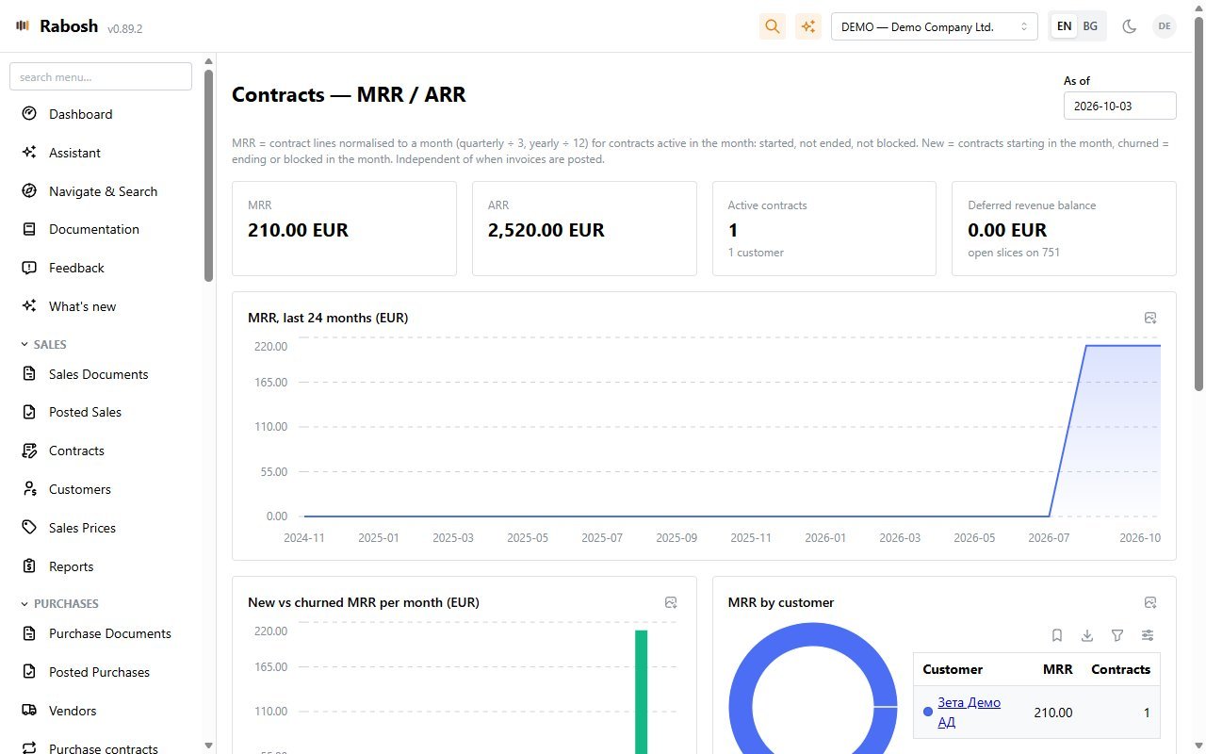1206x754 pixels.
Task: Click the 210.00 MRR table cell
Action: tap(1052, 713)
